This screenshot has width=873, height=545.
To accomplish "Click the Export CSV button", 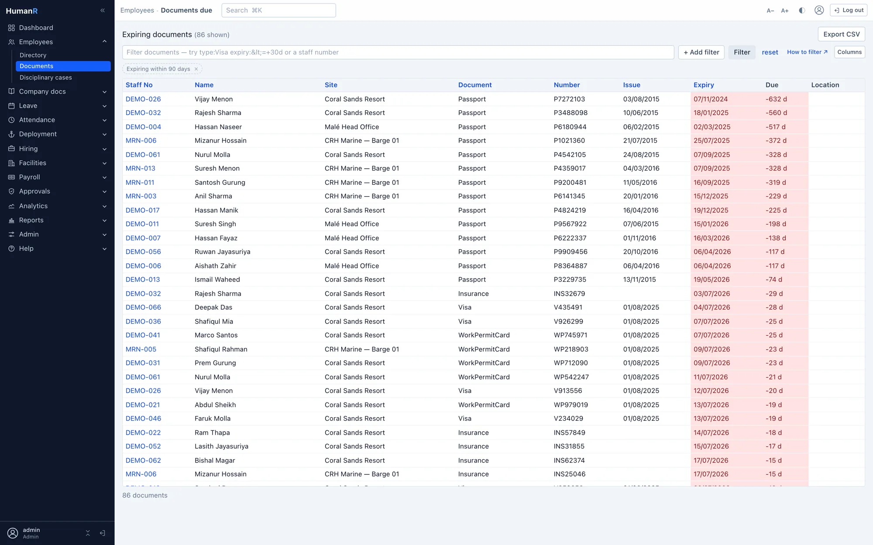I will pyautogui.click(x=841, y=34).
